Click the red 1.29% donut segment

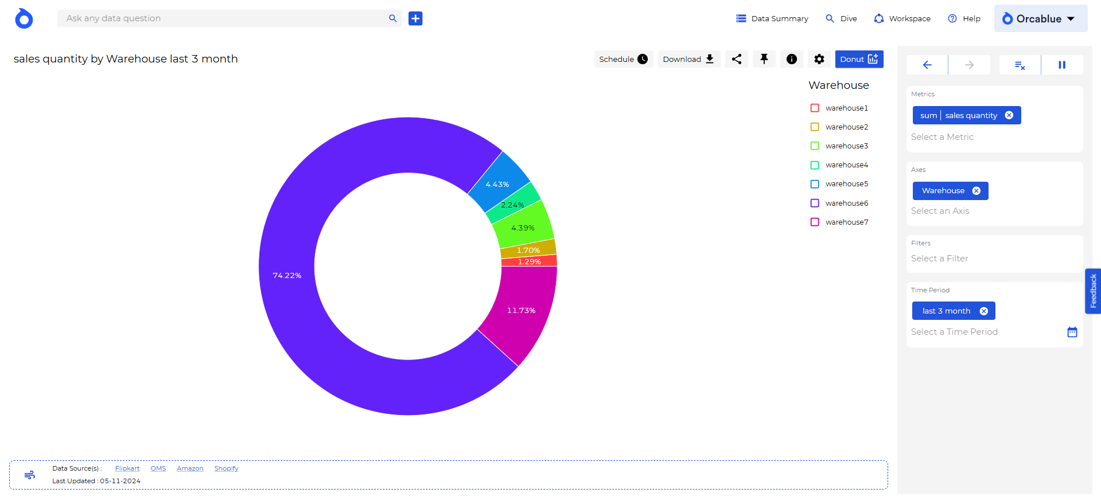[529, 261]
